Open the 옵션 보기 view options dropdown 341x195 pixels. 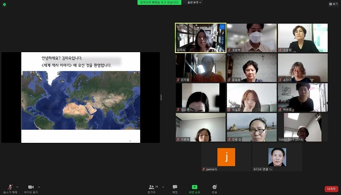pos(194,2)
